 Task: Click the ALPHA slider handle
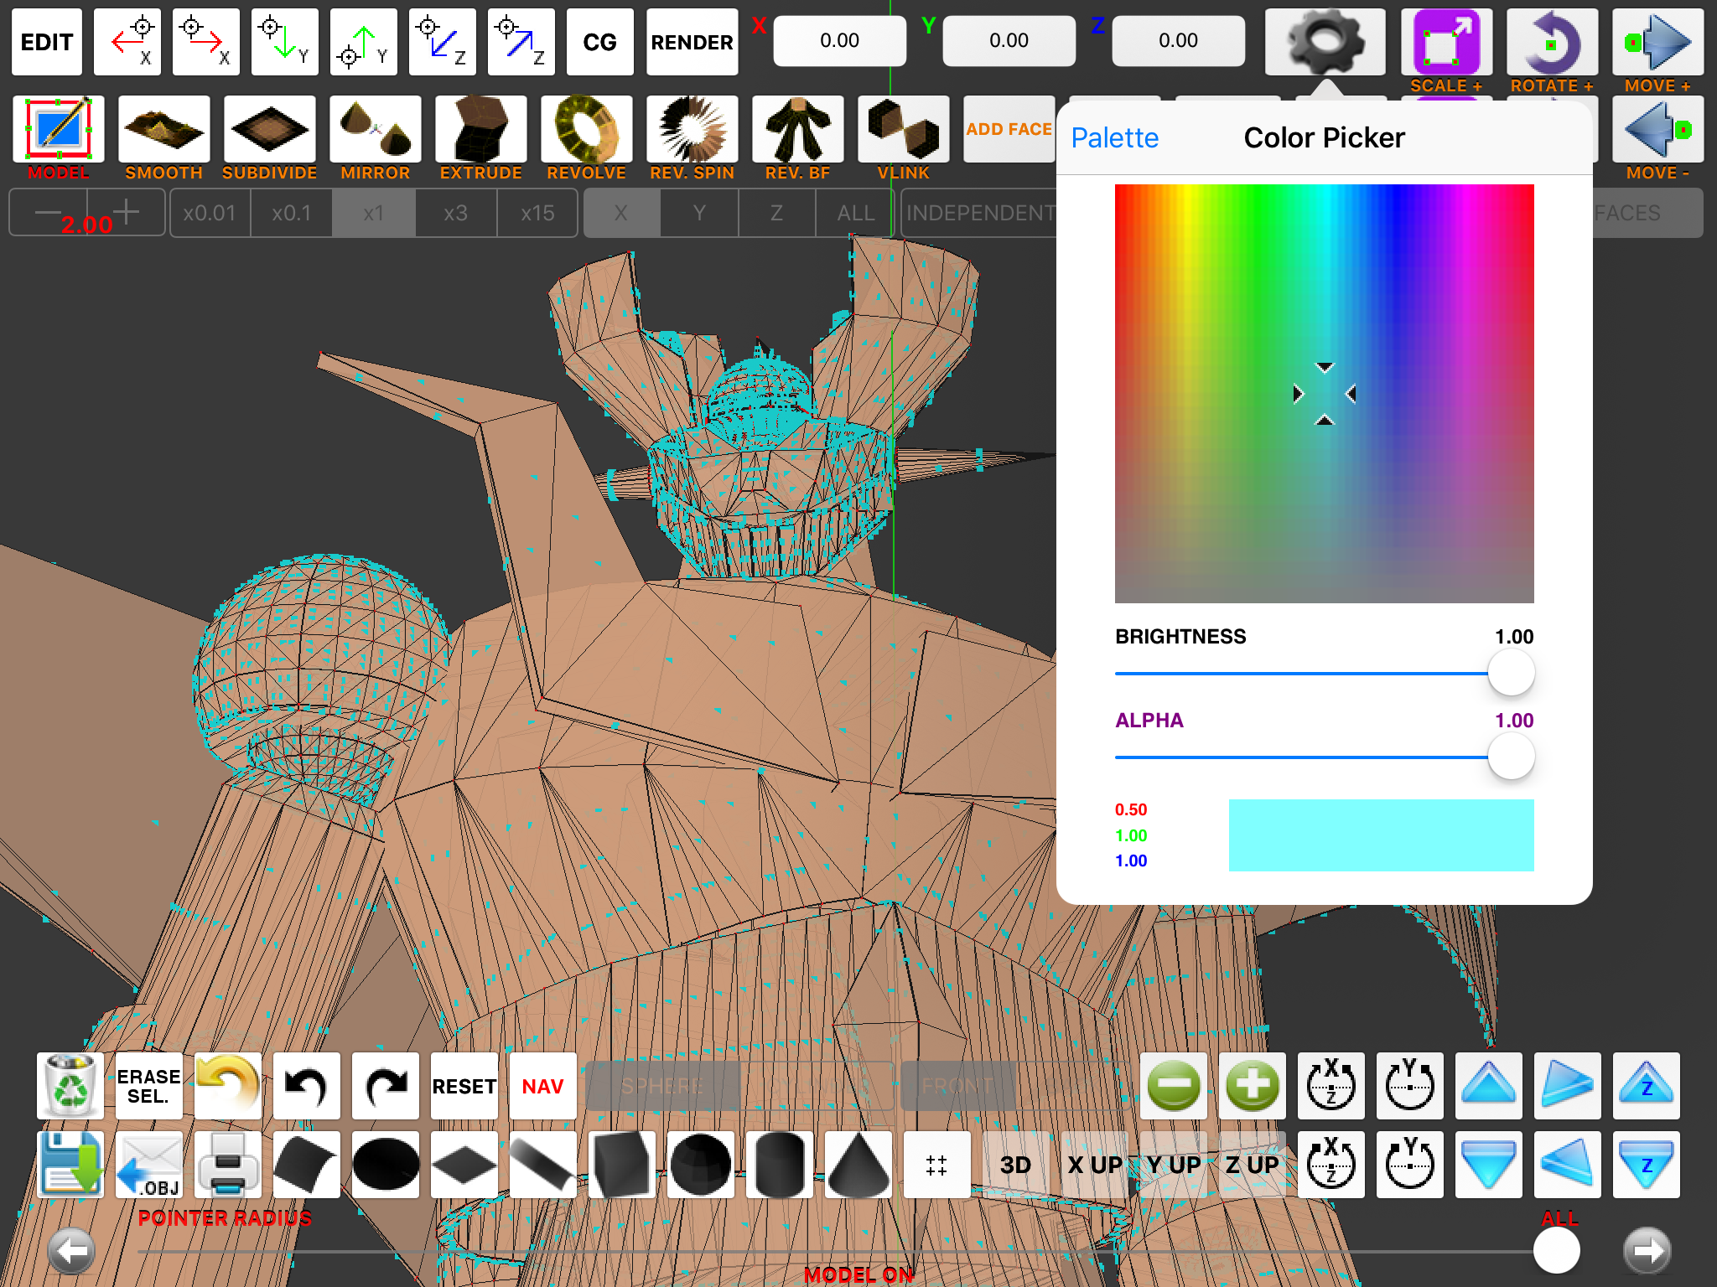tap(1512, 757)
